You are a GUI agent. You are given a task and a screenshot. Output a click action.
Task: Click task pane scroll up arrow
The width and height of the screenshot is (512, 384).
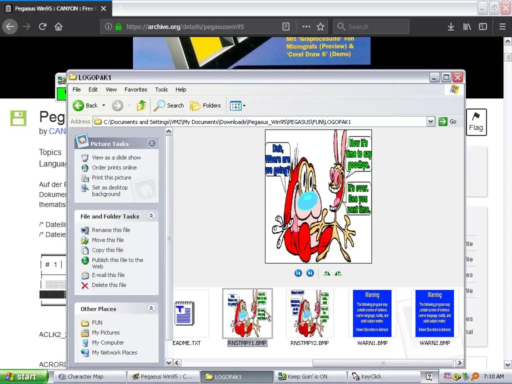pos(169,131)
